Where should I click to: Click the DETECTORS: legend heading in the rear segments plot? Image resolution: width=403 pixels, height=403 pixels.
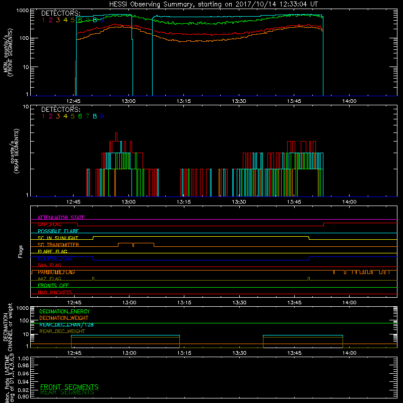pyautogui.click(x=61, y=109)
